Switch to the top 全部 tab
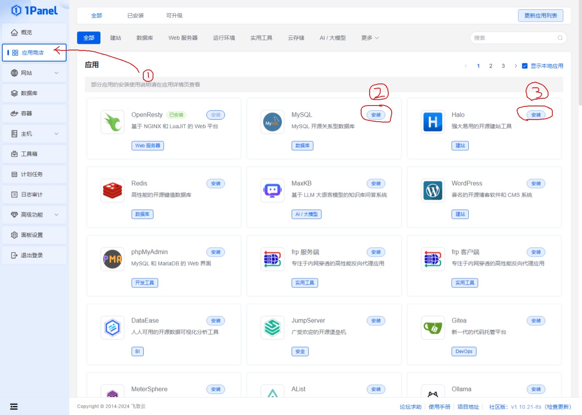Viewport: 582px width, 415px height. tap(97, 16)
